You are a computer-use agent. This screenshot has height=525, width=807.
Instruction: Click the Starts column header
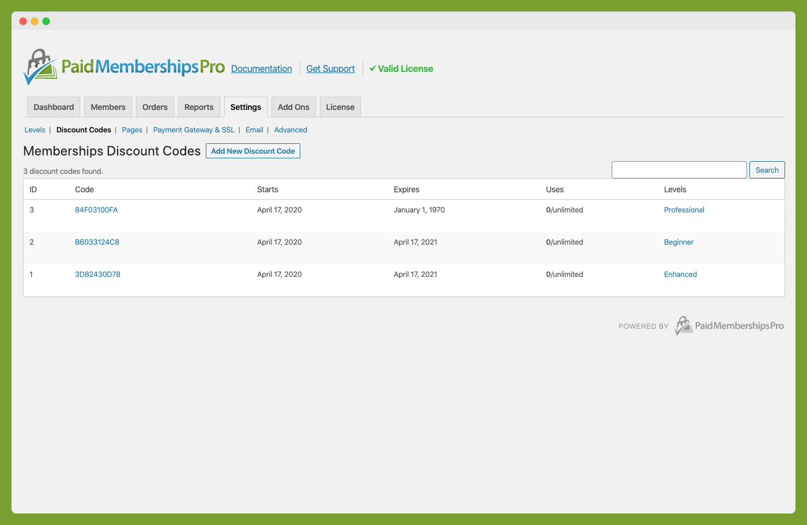pyautogui.click(x=267, y=189)
